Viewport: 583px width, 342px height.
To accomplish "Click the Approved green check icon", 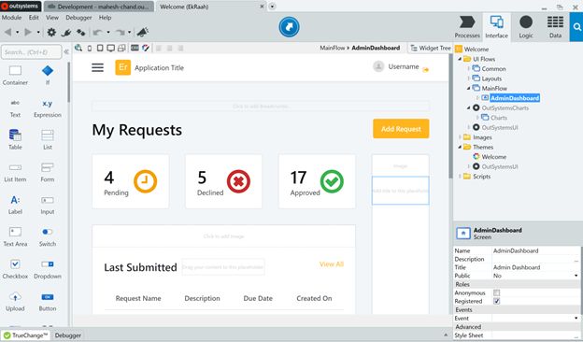I will [332, 181].
